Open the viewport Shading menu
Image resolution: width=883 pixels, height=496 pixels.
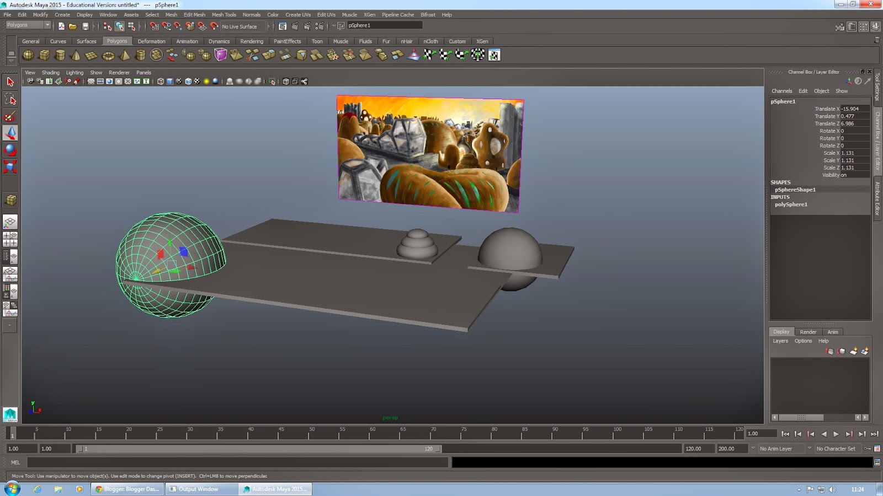(x=50, y=73)
